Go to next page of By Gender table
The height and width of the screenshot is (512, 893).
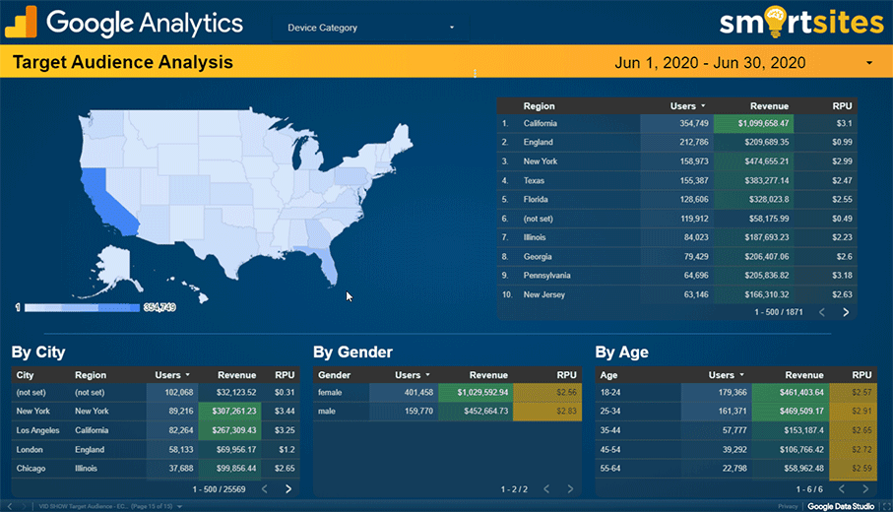[x=570, y=488]
